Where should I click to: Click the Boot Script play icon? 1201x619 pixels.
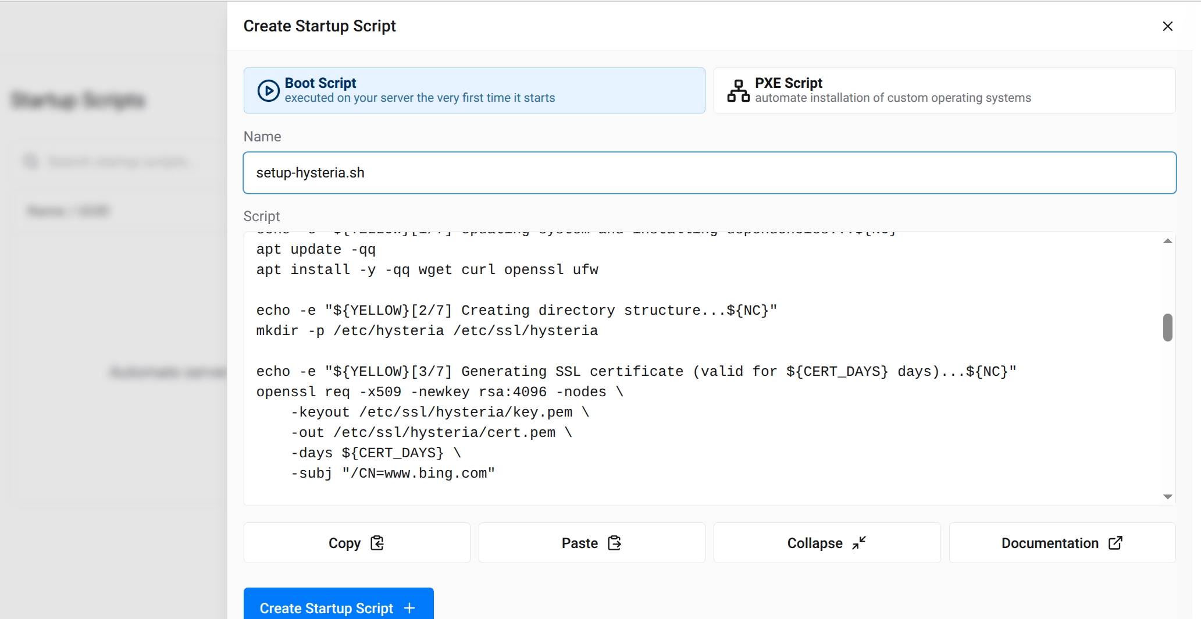pyautogui.click(x=268, y=91)
